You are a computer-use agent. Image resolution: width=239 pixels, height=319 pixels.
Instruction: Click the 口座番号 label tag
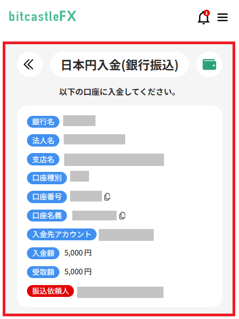[47, 197]
